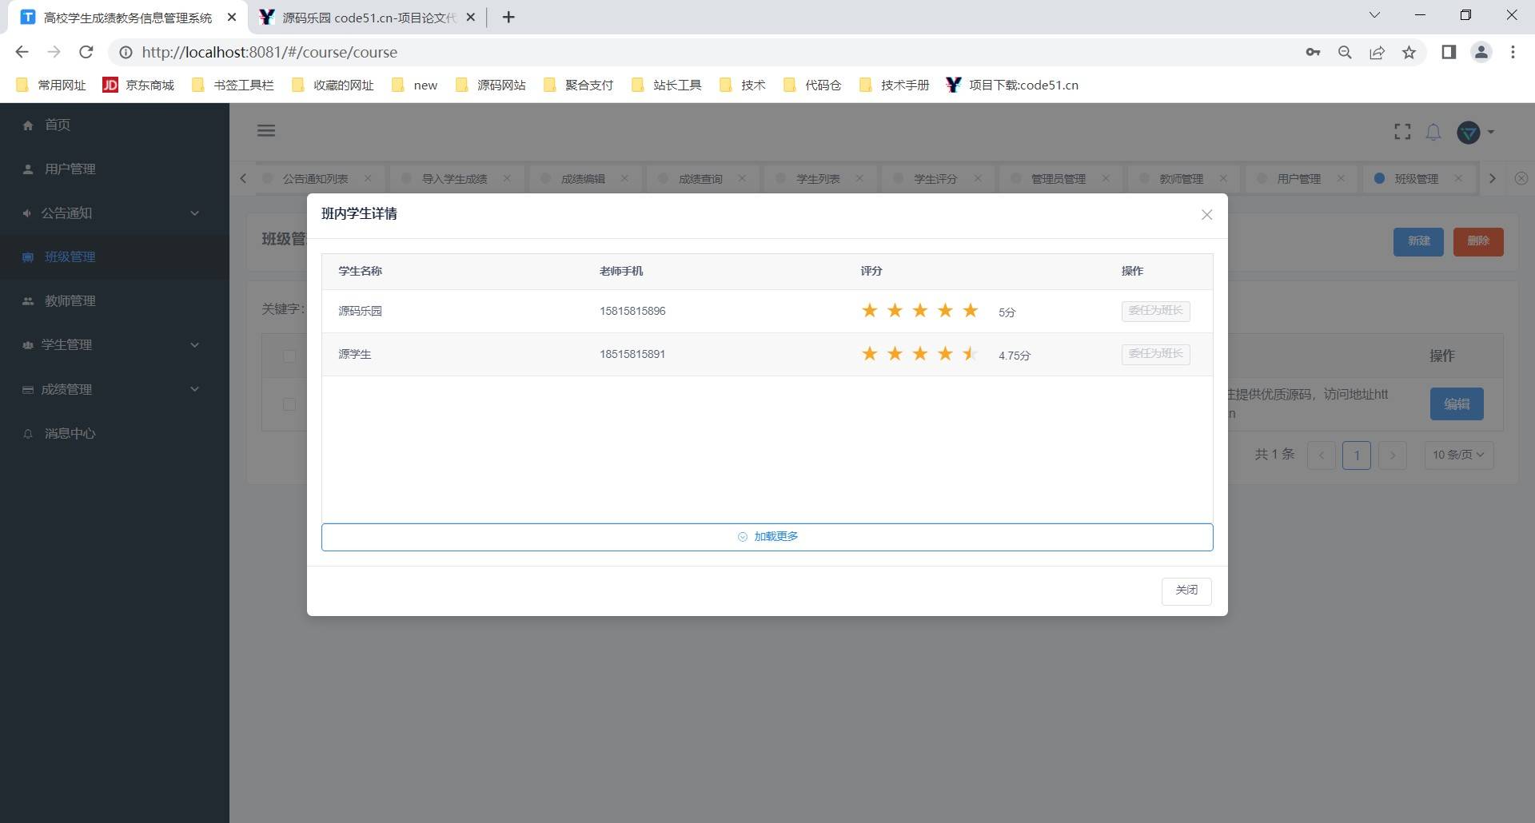Screen dimensions: 1535x823
Task: Click the 编辑 button in the class row
Action: click(x=1457, y=404)
